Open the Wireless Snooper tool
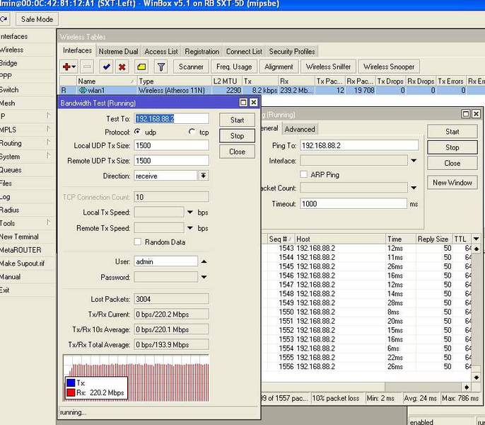 click(x=389, y=67)
